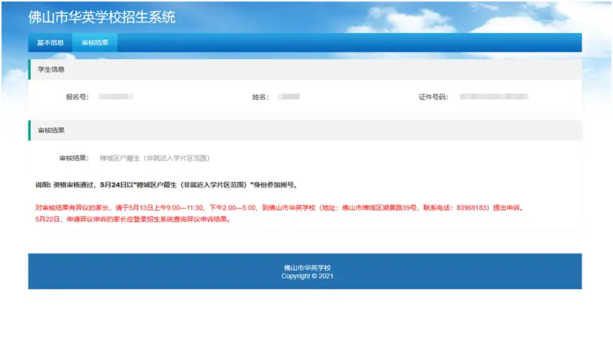Click the 姓名 field label
613x349 pixels.
point(260,98)
